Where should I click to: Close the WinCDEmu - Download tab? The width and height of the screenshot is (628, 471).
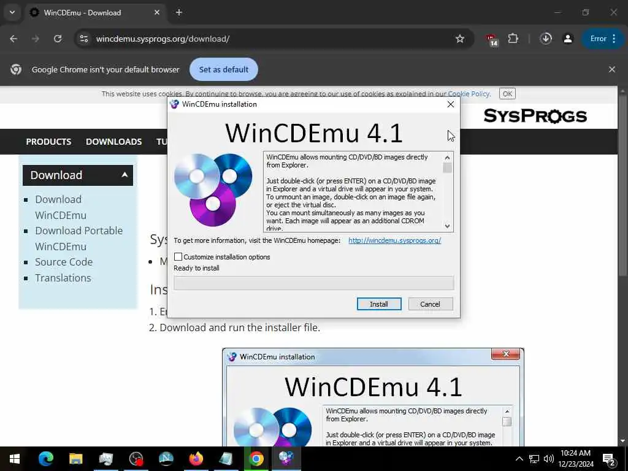tap(157, 12)
